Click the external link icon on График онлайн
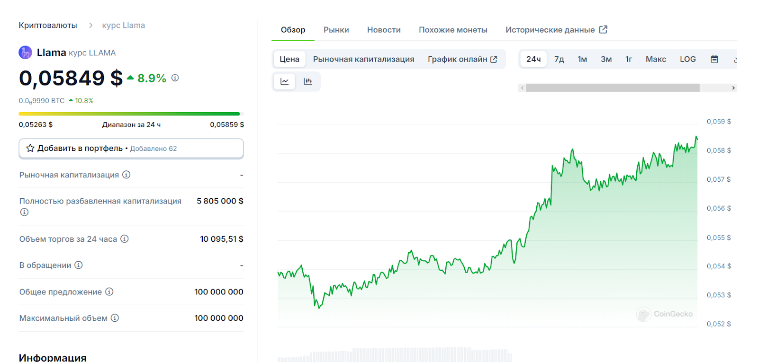Viewport: 758px width, 362px height. [x=494, y=59]
